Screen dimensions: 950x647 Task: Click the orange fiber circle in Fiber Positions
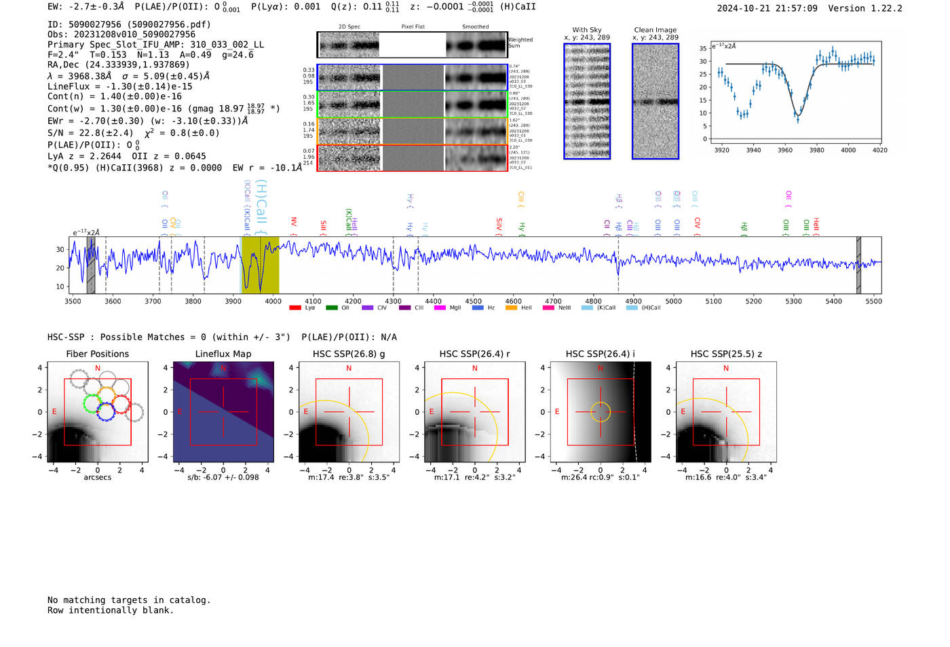click(x=107, y=396)
